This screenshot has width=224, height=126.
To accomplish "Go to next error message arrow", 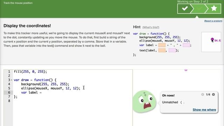I will [x=213, y=94].
